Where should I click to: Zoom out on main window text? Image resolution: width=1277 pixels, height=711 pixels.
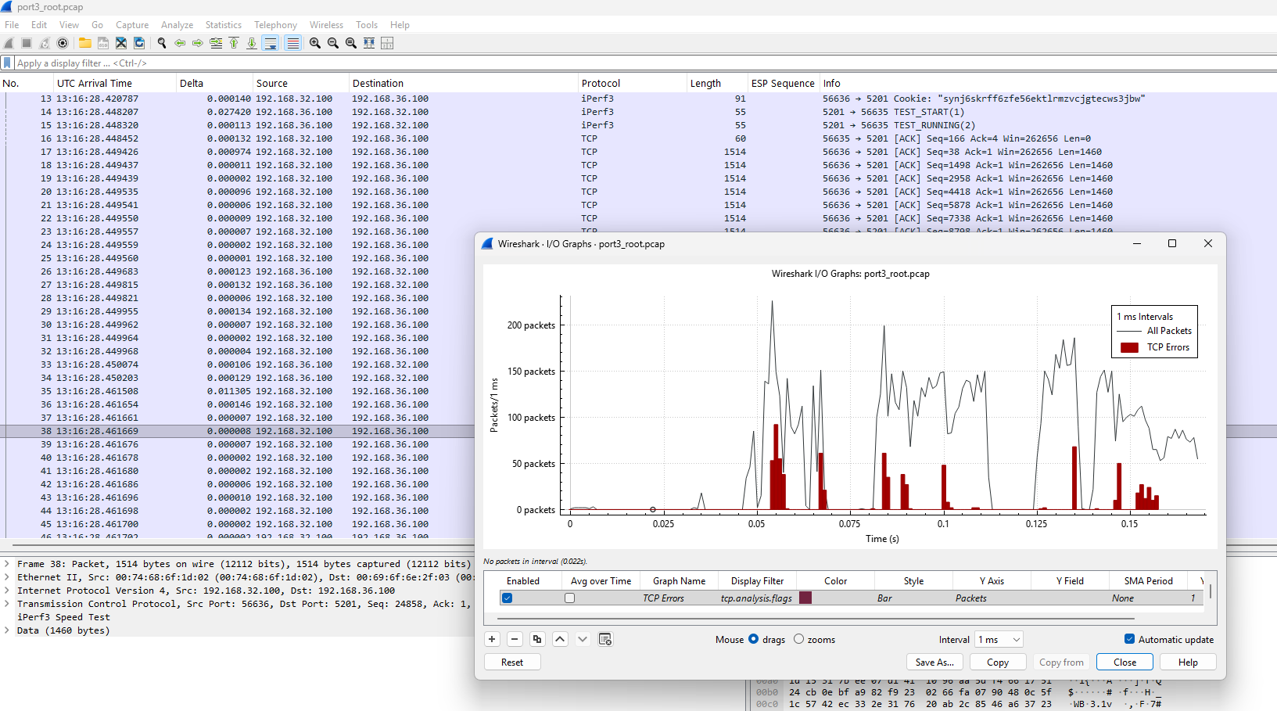click(333, 43)
